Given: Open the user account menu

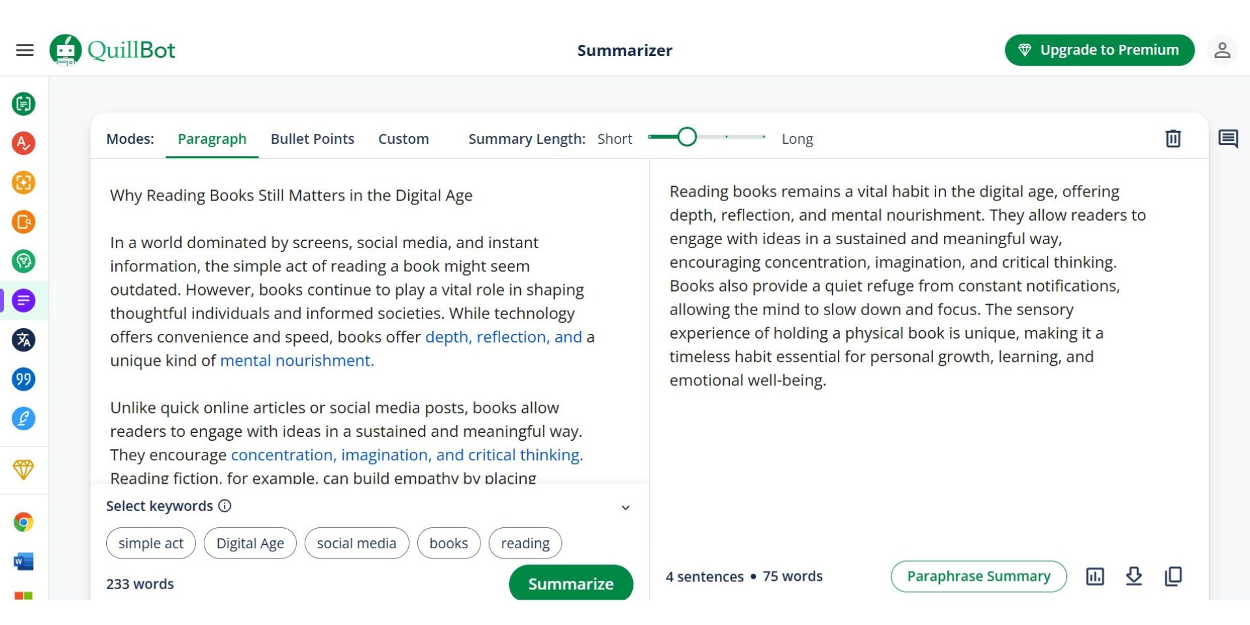Looking at the screenshot, I should (x=1222, y=50).
